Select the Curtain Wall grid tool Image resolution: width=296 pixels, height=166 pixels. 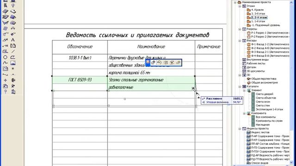pyautogui.click(x=5, y=28)
